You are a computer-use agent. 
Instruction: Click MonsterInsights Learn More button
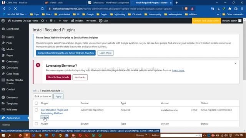(x=105, y=53)
